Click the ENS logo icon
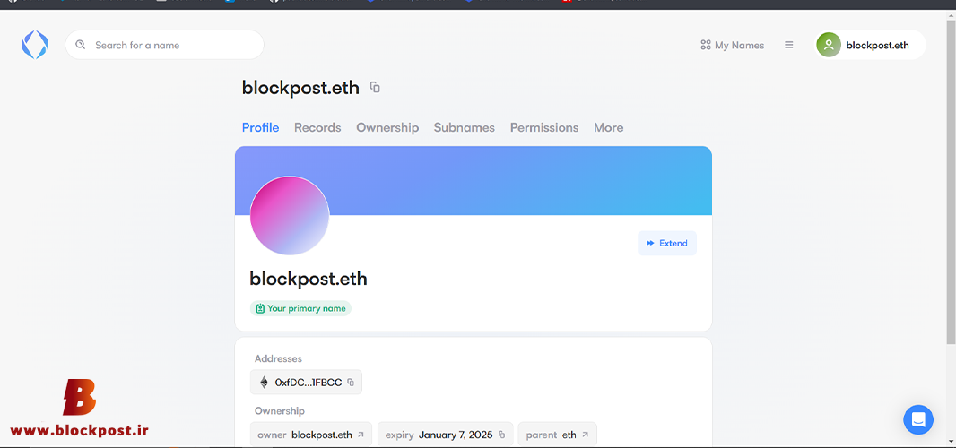Image resolution: width=956 pixels, height=448 pixels. [x=35, y=45]
